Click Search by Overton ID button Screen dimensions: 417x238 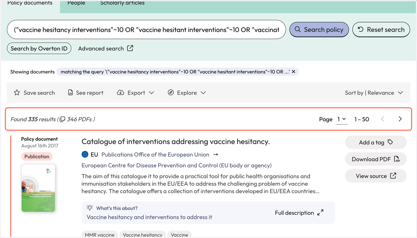pyautogui.click(x=39, y=48)
